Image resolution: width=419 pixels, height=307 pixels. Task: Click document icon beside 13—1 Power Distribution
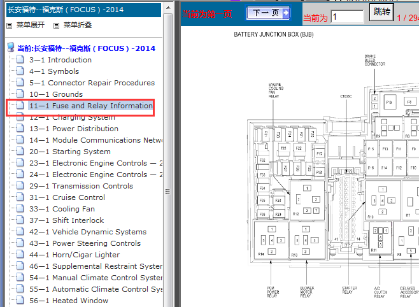[x=20, y=128]
